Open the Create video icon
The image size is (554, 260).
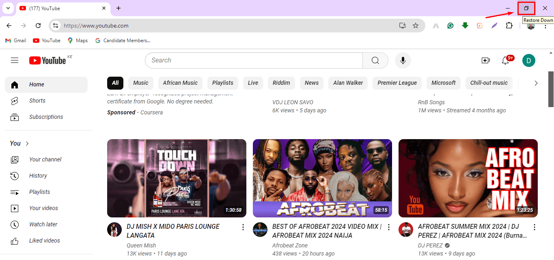[x=485, y=60]
